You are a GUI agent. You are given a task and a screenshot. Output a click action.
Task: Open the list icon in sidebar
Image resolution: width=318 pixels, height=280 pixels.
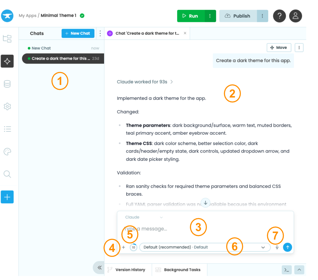(x=7, y=129)
